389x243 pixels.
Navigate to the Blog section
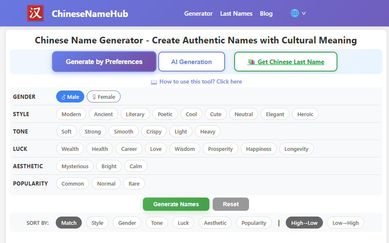(266, 13)
